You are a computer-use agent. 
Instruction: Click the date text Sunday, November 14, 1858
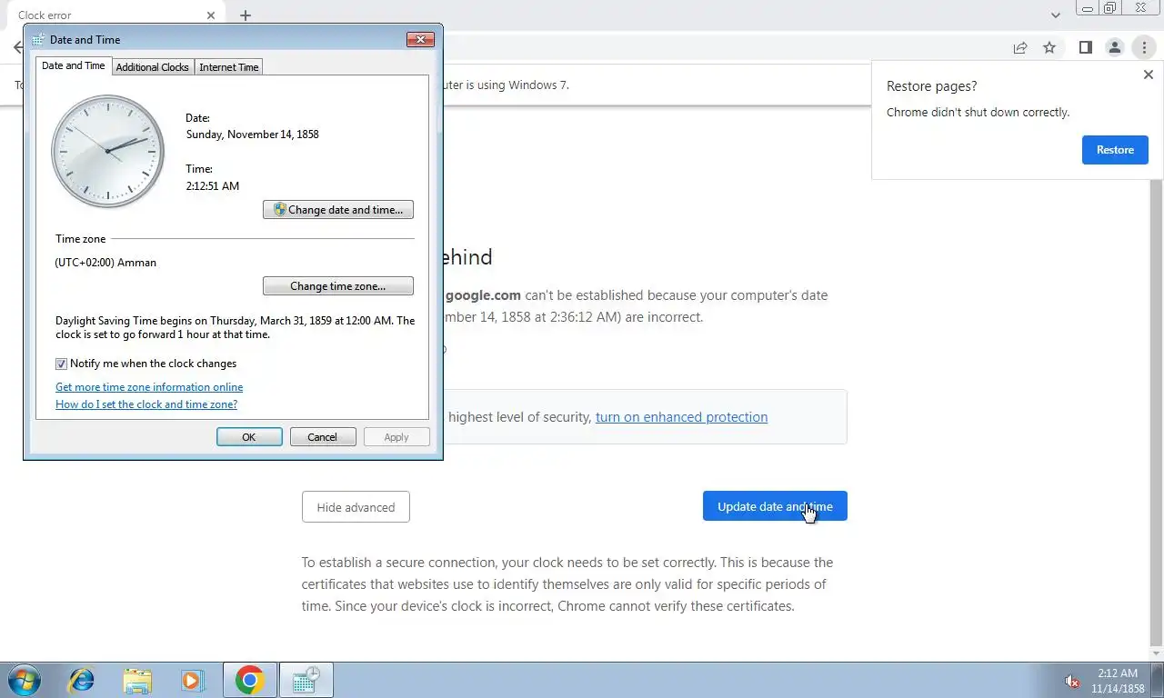click(253, 135)
